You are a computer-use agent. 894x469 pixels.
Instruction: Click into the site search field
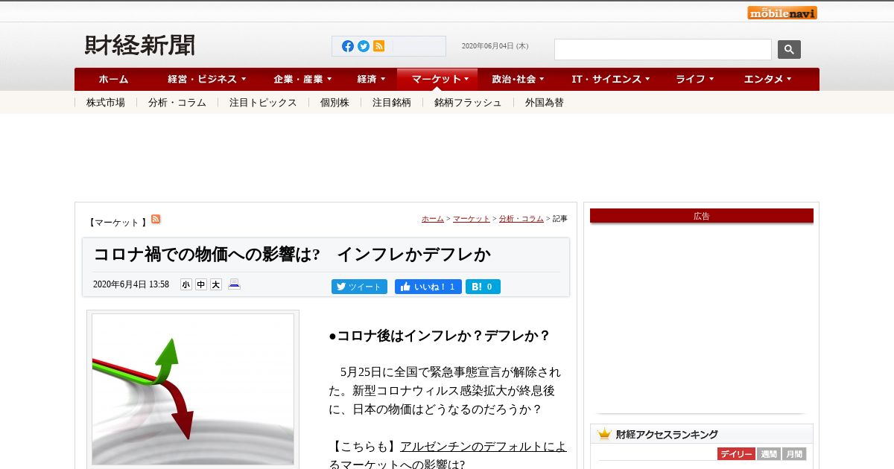(663, 50)
